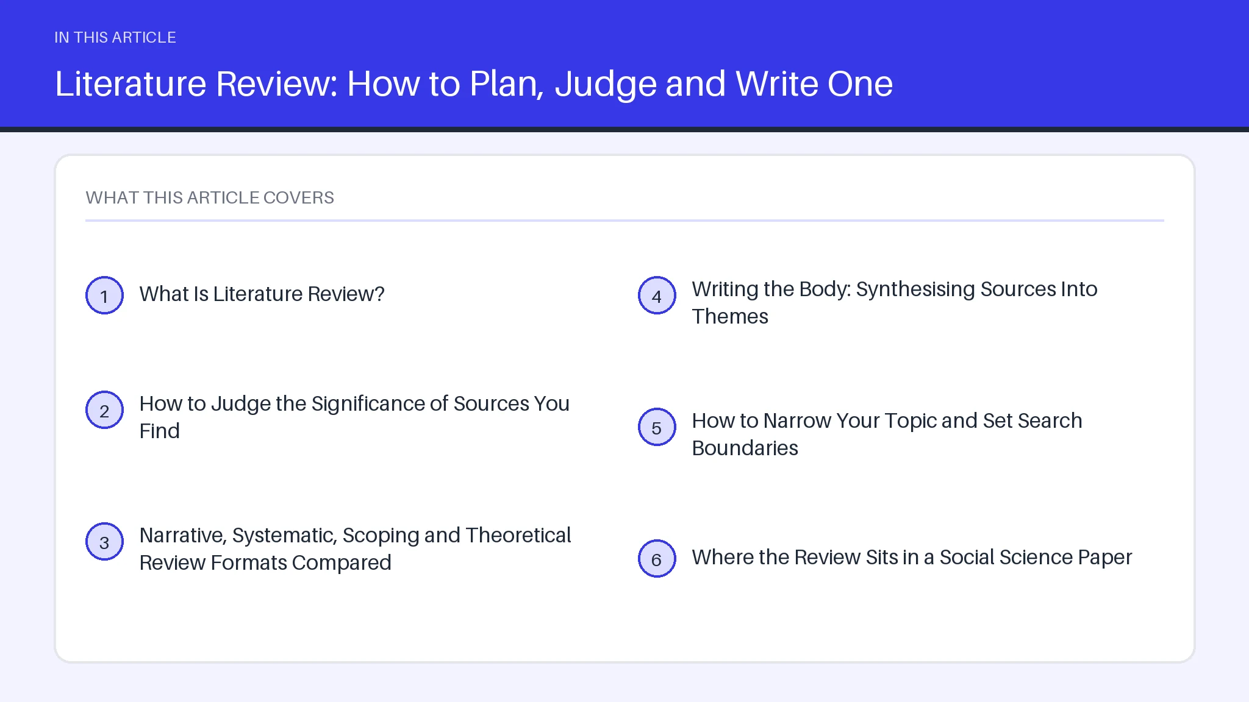Click the number 1 circle badge

click(x=104, y=296)
